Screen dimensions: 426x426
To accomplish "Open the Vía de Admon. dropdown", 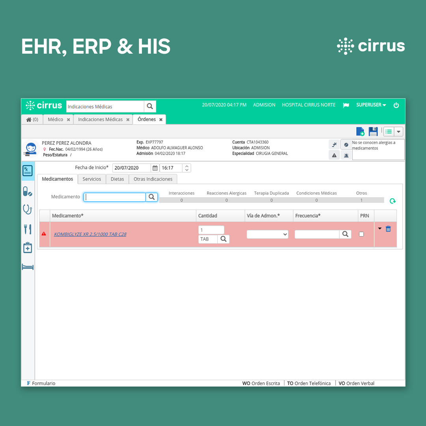I will pyautogui.click(x=267, y=234).
